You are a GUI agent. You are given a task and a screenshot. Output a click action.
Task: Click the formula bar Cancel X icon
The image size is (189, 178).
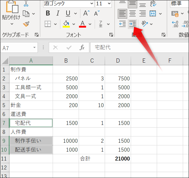coord(55,47)
